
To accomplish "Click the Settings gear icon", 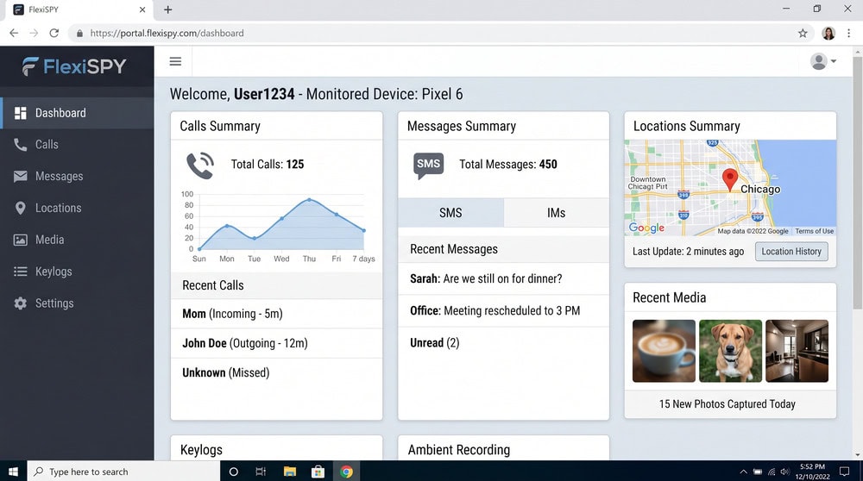I will (21, 303).
